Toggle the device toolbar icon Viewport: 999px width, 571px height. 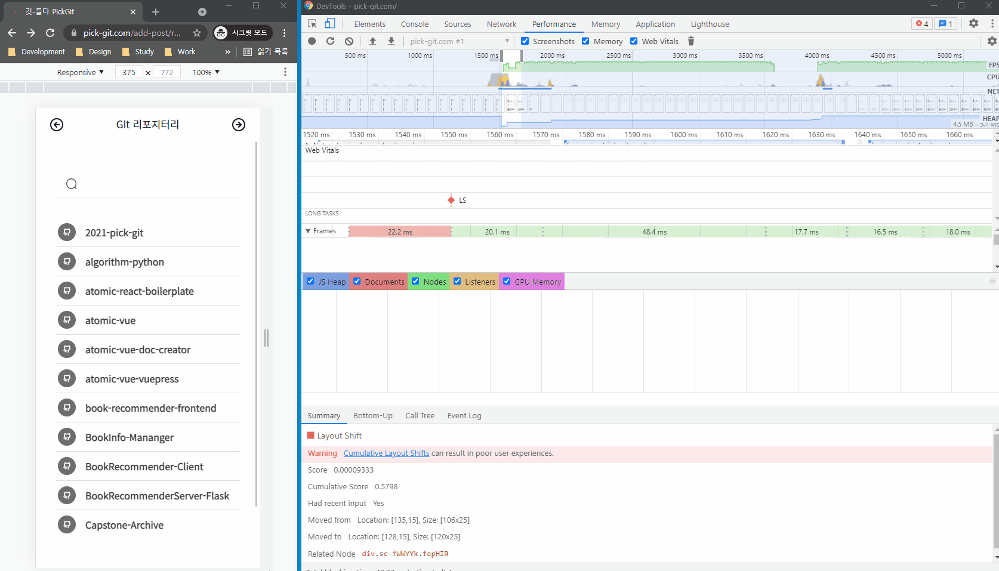coord(330,24)
